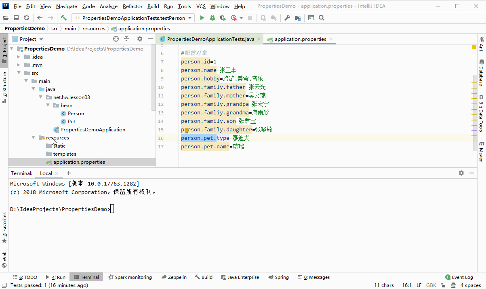The image size is (486, 289).
Task: Open settings via the wrench icon
Action: tap(287, 18)
